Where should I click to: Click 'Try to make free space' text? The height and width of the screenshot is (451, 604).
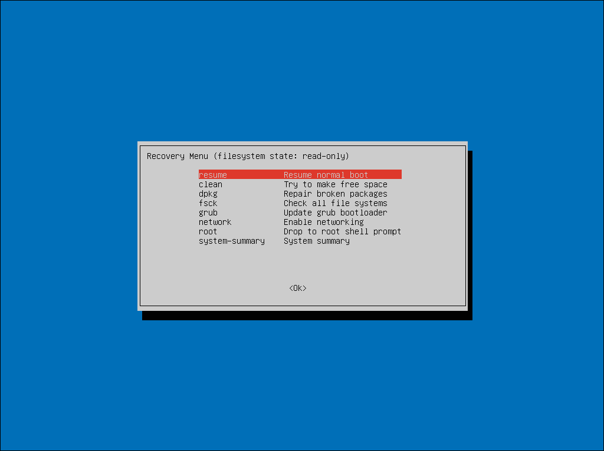click(x=336, y=184)
